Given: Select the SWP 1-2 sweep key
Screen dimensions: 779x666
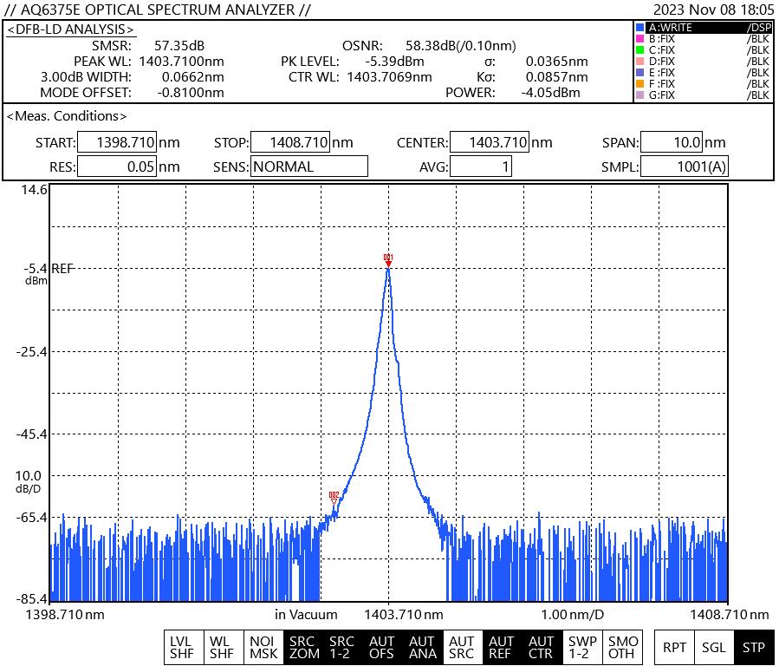Looking at the screenshot, I should (x=581, y=647).
